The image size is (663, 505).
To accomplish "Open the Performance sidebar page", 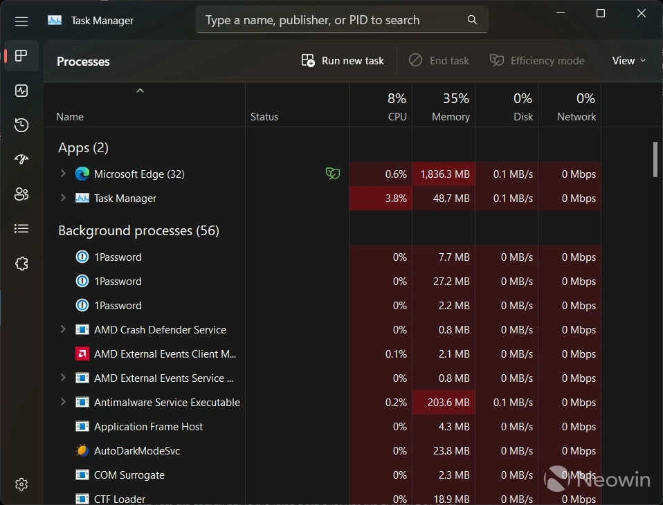I will tap(21, 91).
